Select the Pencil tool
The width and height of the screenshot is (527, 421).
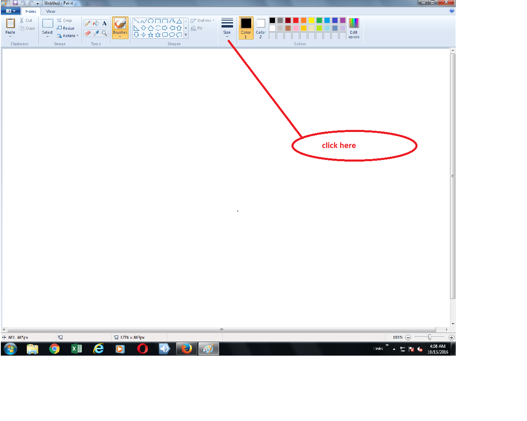[87, 23]
